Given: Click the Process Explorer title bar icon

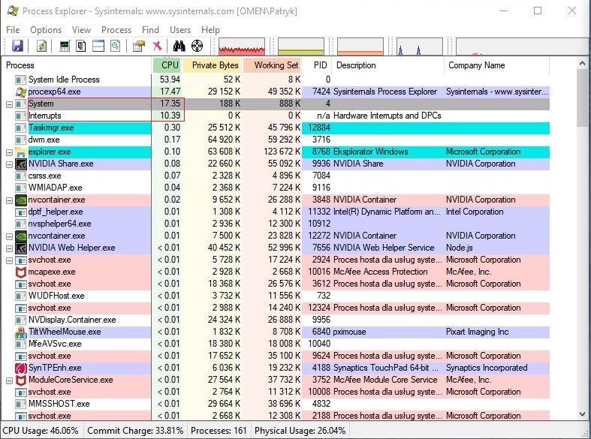Looking at the screenshot, I should [13, 11].
